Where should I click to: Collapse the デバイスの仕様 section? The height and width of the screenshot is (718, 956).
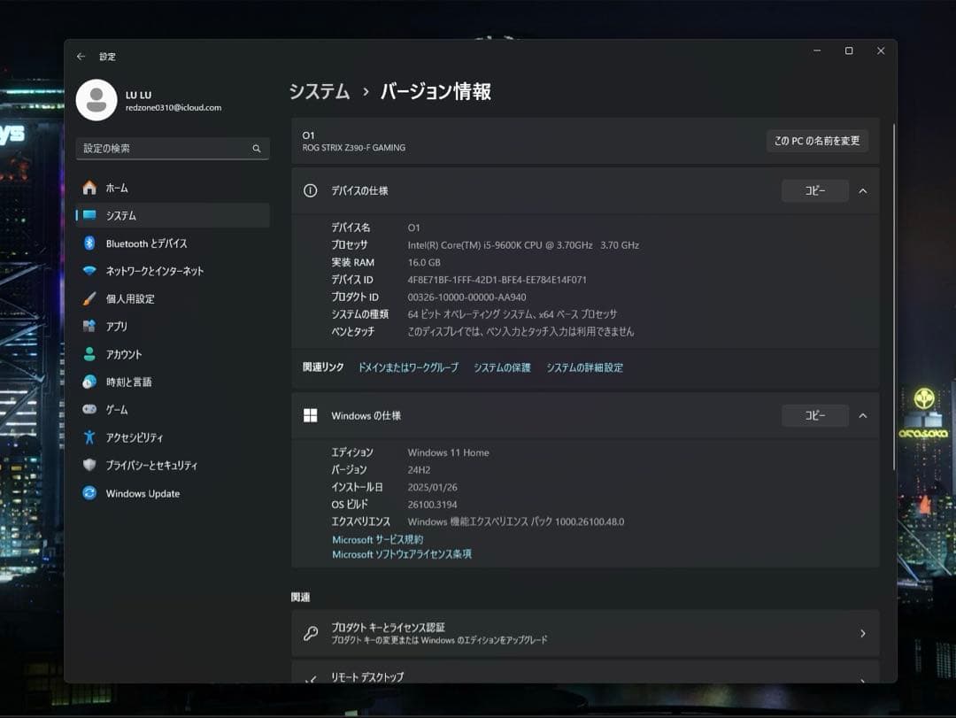[x=863, y=190]
